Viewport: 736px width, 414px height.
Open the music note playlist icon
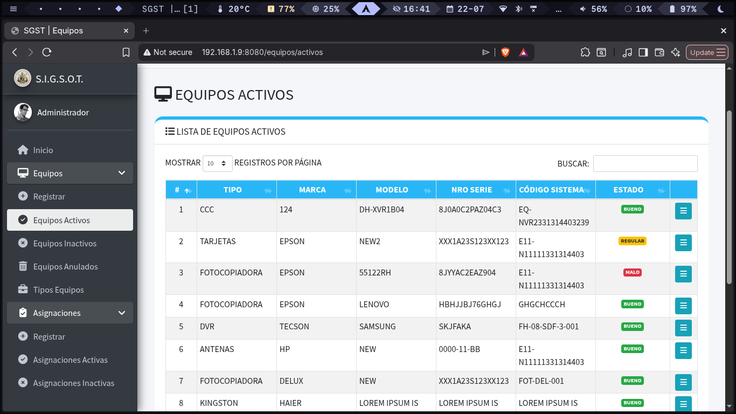pyautogui.click(x=627, y=52)
